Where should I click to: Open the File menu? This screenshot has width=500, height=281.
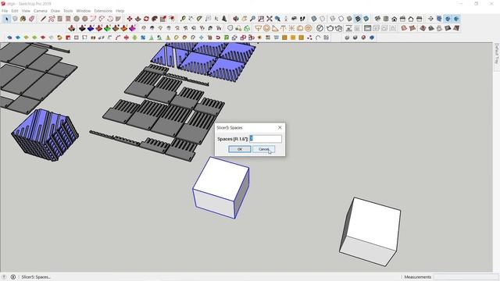pos(5,11)
